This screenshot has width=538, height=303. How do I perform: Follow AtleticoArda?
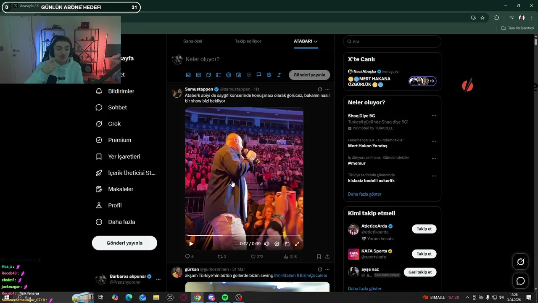coord(424,229)
